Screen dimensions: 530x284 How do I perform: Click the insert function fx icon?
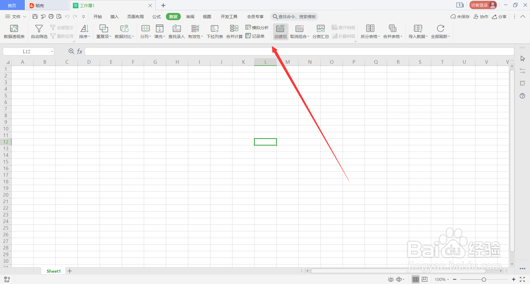(x=79, y=51)
